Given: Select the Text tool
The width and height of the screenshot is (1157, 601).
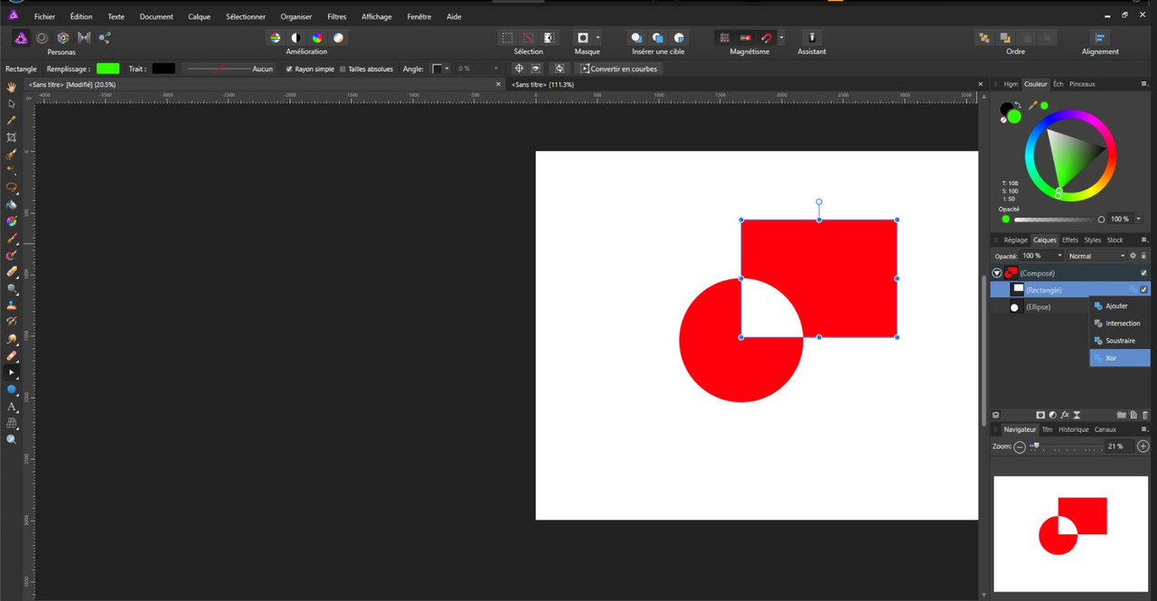Looking at the screenshot, I should 12,407.
